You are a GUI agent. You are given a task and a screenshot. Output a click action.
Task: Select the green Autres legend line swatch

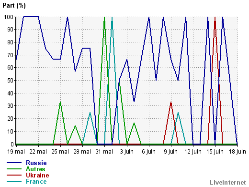(x=14, y=169)
